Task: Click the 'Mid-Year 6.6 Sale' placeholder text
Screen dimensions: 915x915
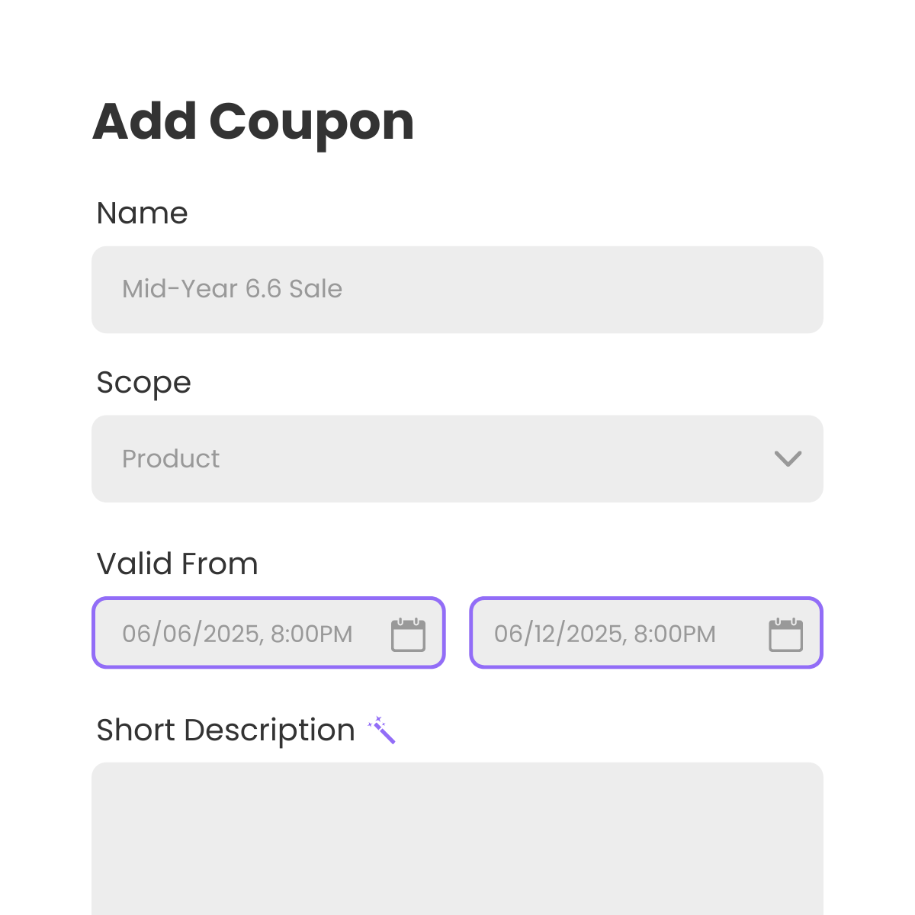Action: tap(232, 289)
